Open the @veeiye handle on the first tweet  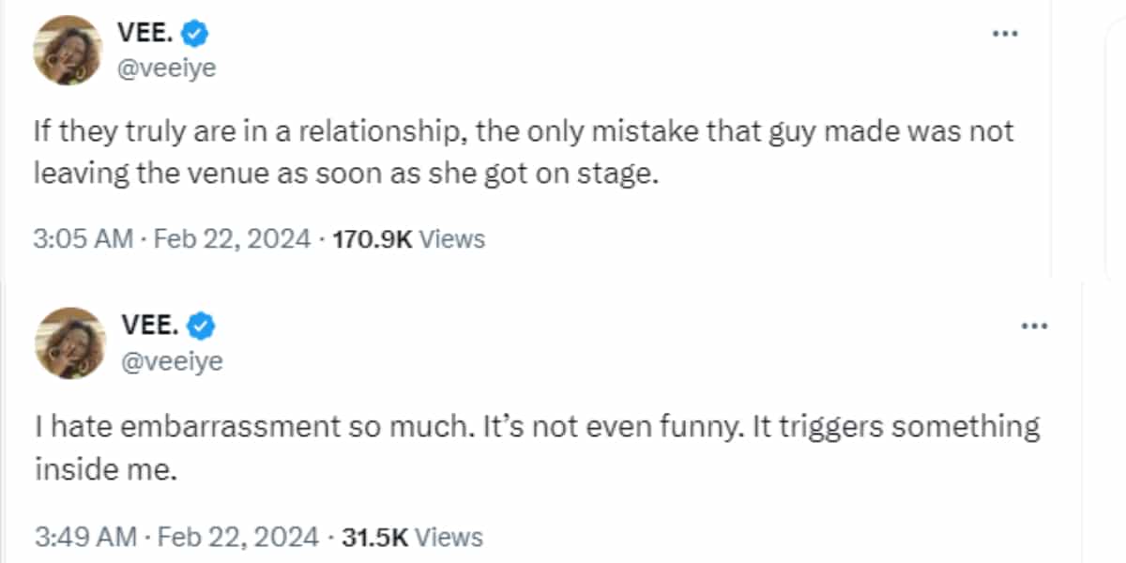pos(165,68)
